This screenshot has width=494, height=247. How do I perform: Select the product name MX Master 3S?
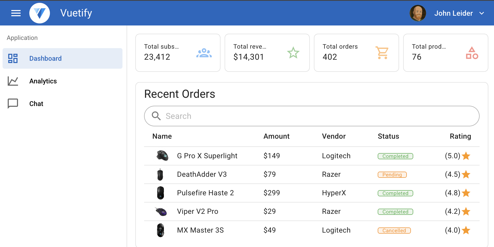click(200, 230)
